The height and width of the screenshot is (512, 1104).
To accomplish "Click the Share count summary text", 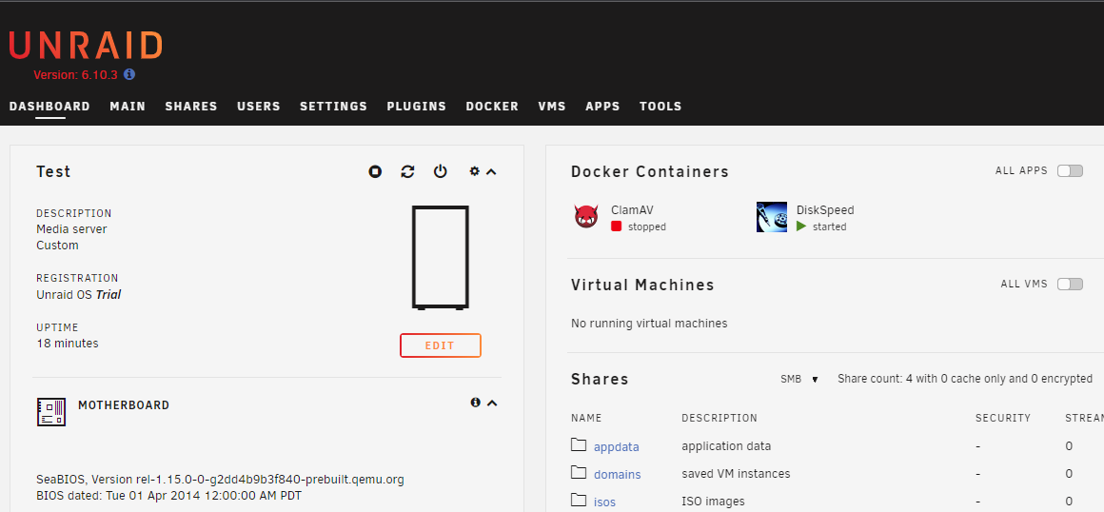I will coord(965,379).
